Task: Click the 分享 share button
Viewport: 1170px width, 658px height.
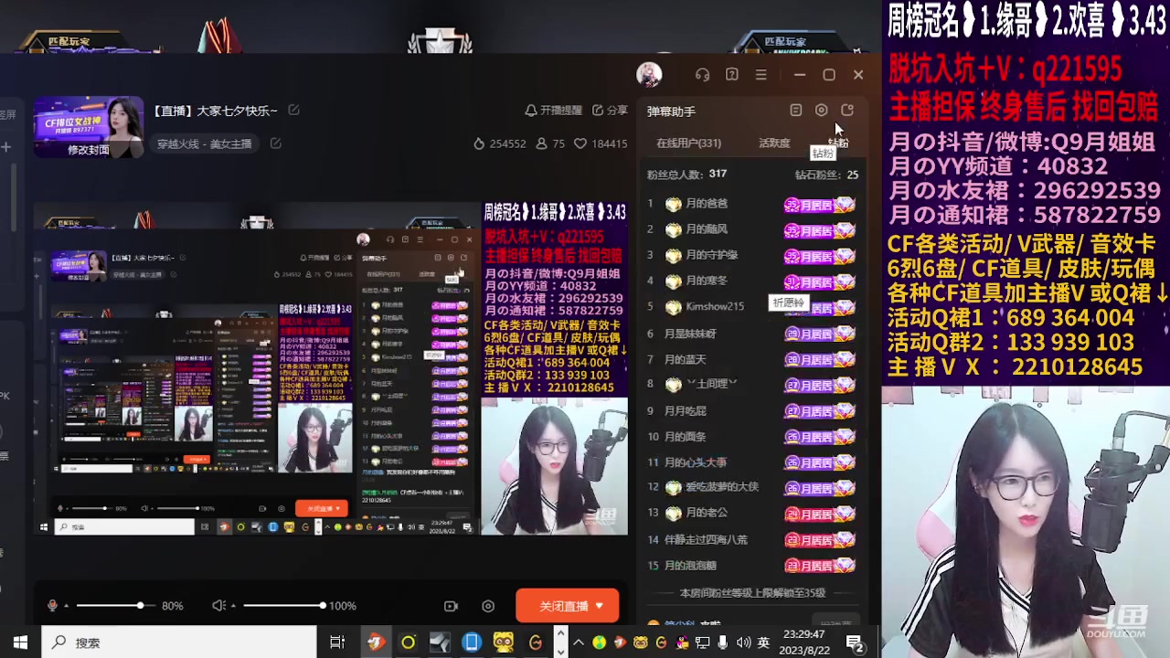Action: [x=610, y=110]
